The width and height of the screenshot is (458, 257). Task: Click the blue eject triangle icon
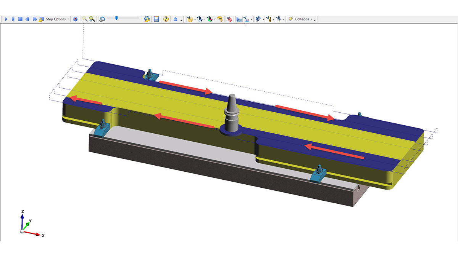[176, 19]
